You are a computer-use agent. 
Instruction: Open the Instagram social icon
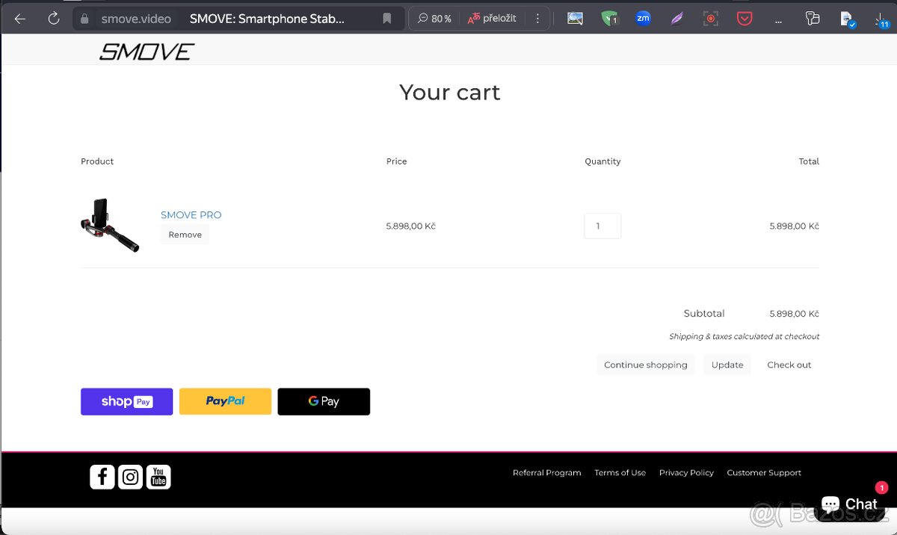click(130, 477)
